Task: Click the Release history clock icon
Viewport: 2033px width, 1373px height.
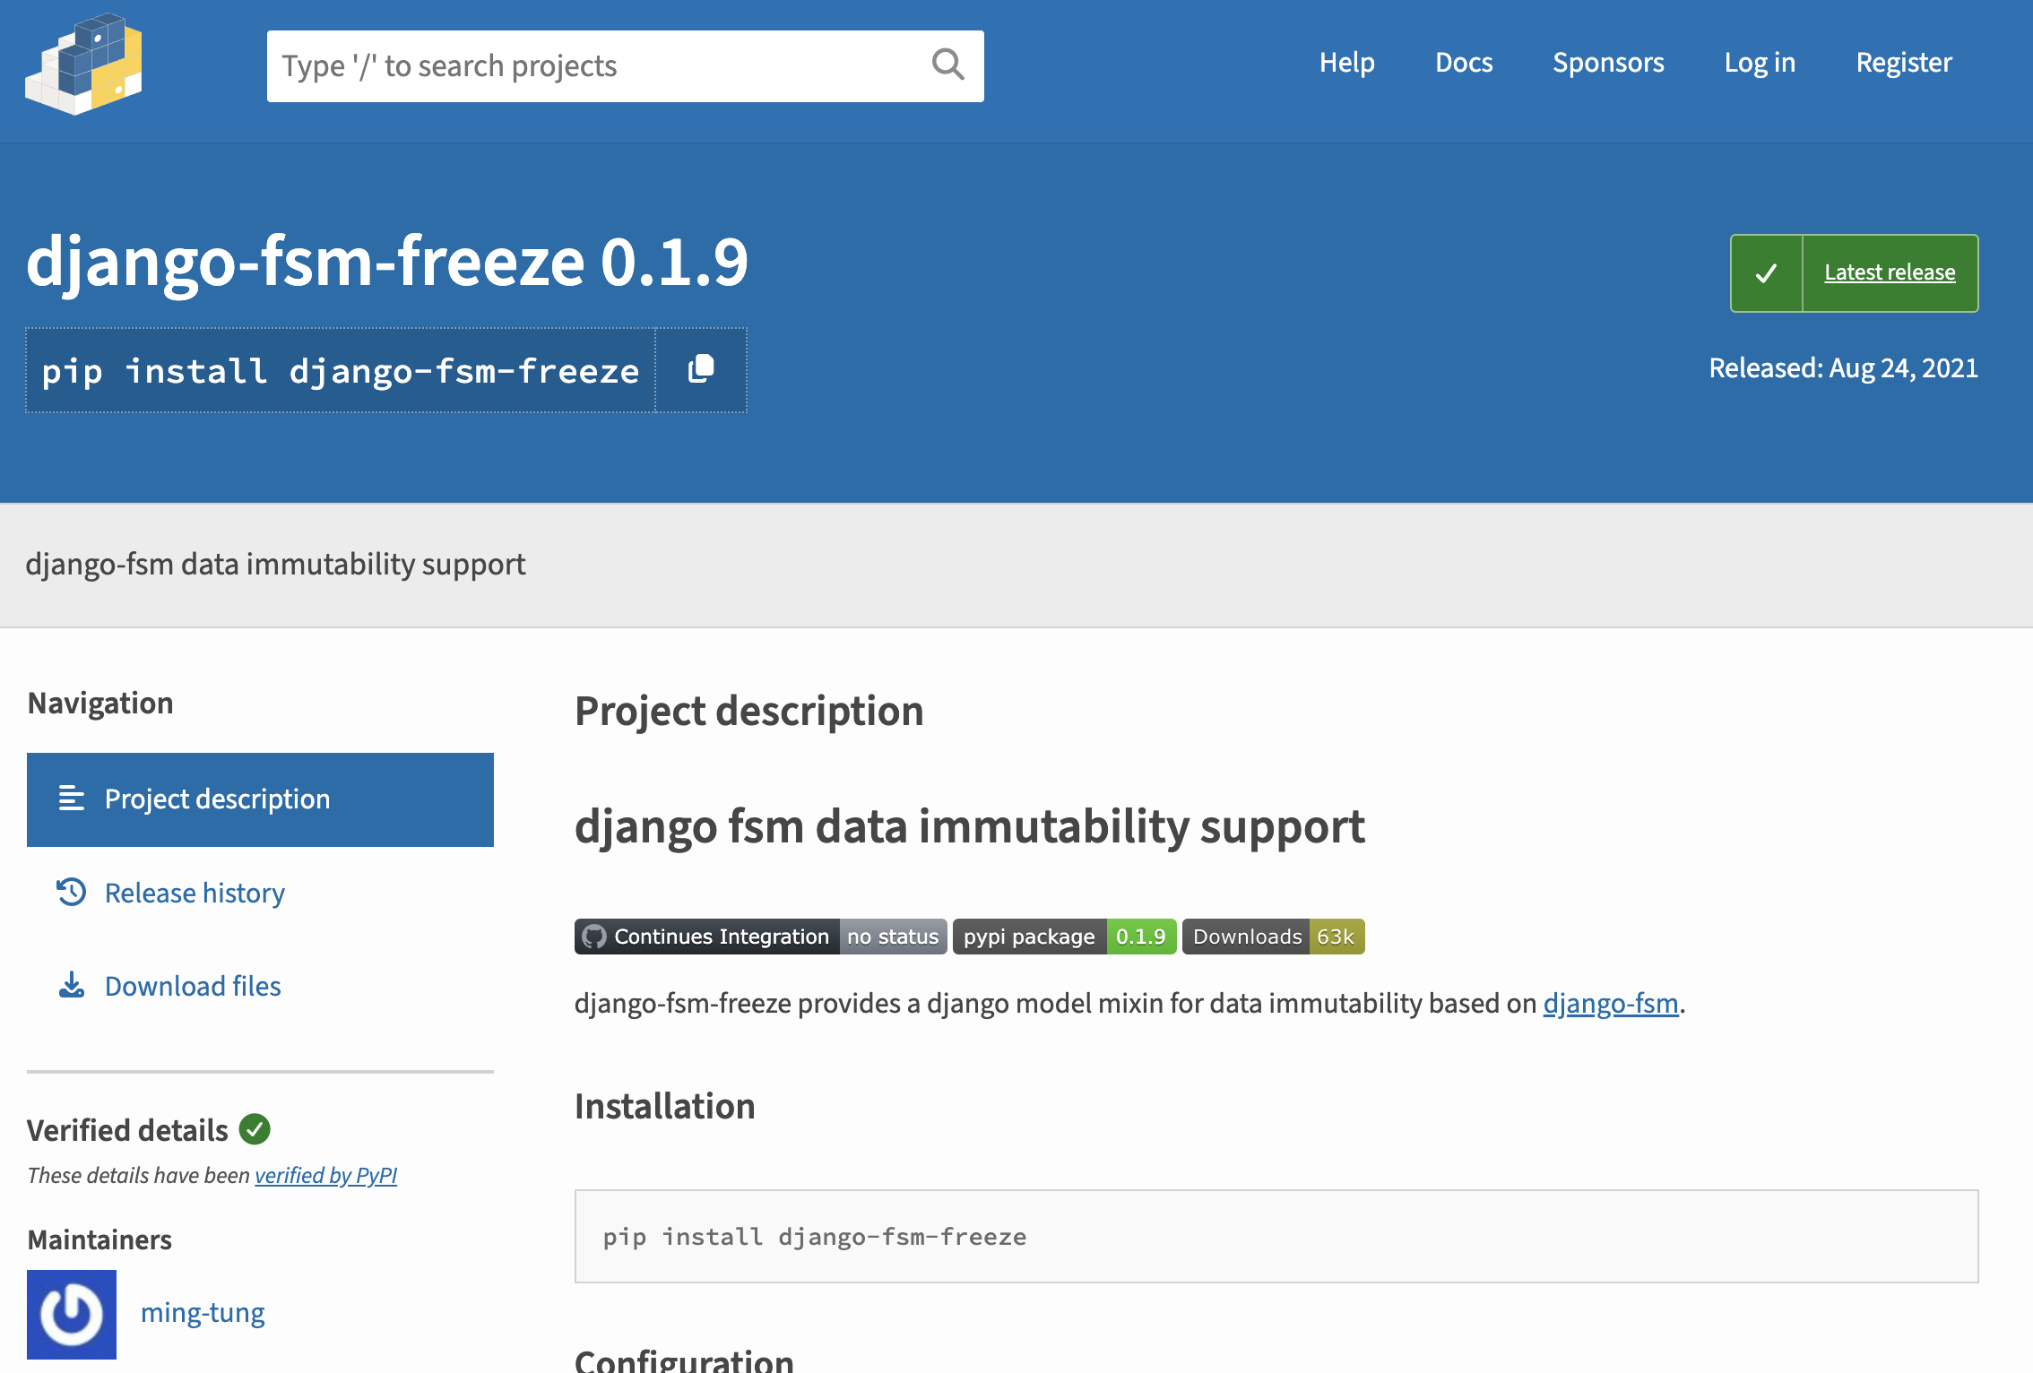Action: pos(72,892)
